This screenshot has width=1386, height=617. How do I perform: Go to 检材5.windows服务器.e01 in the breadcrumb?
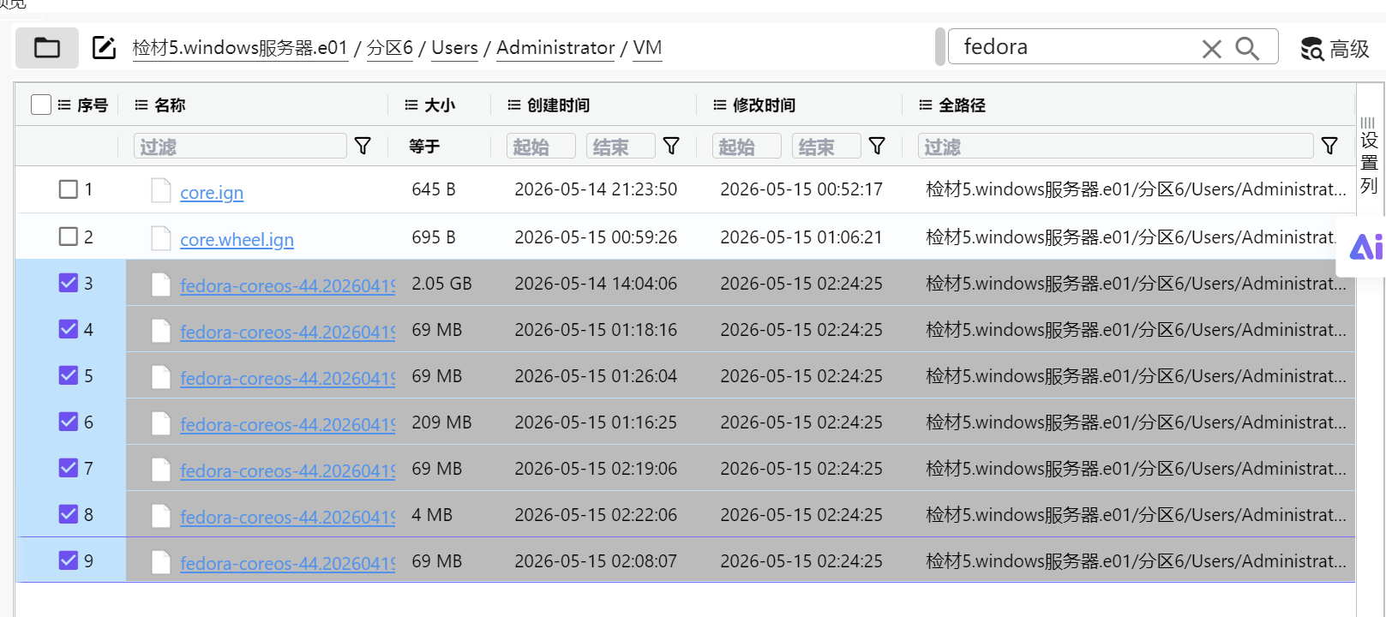click(240, 48)
